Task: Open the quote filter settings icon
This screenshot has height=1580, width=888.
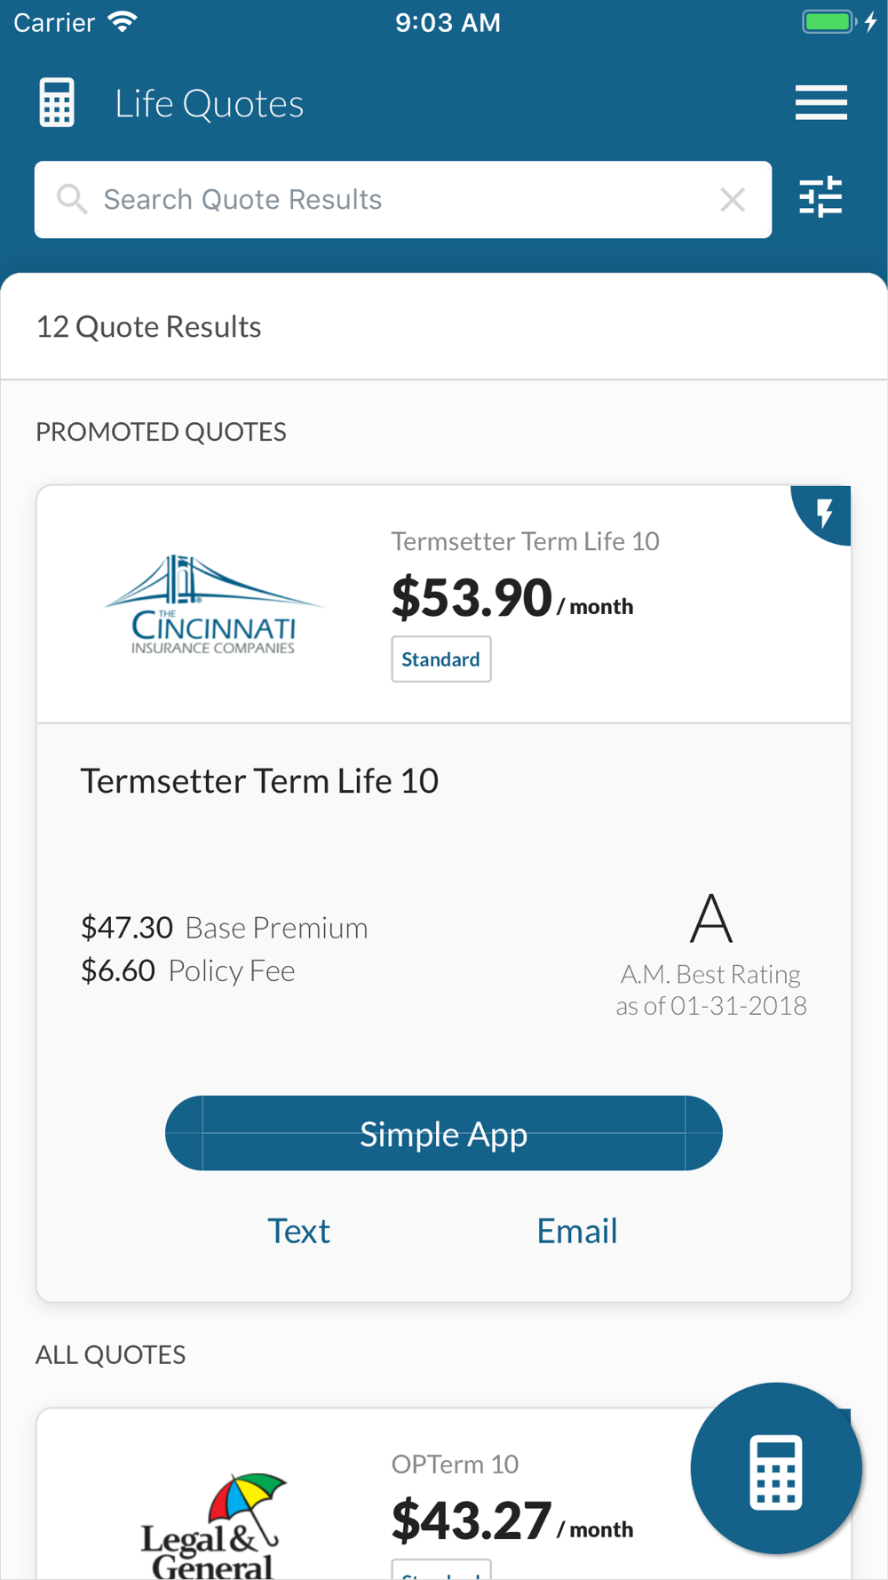Action: click(x=821, y=197)
